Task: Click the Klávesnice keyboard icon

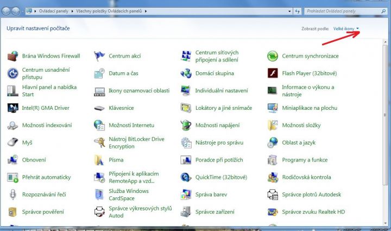Action: [99, 108]
